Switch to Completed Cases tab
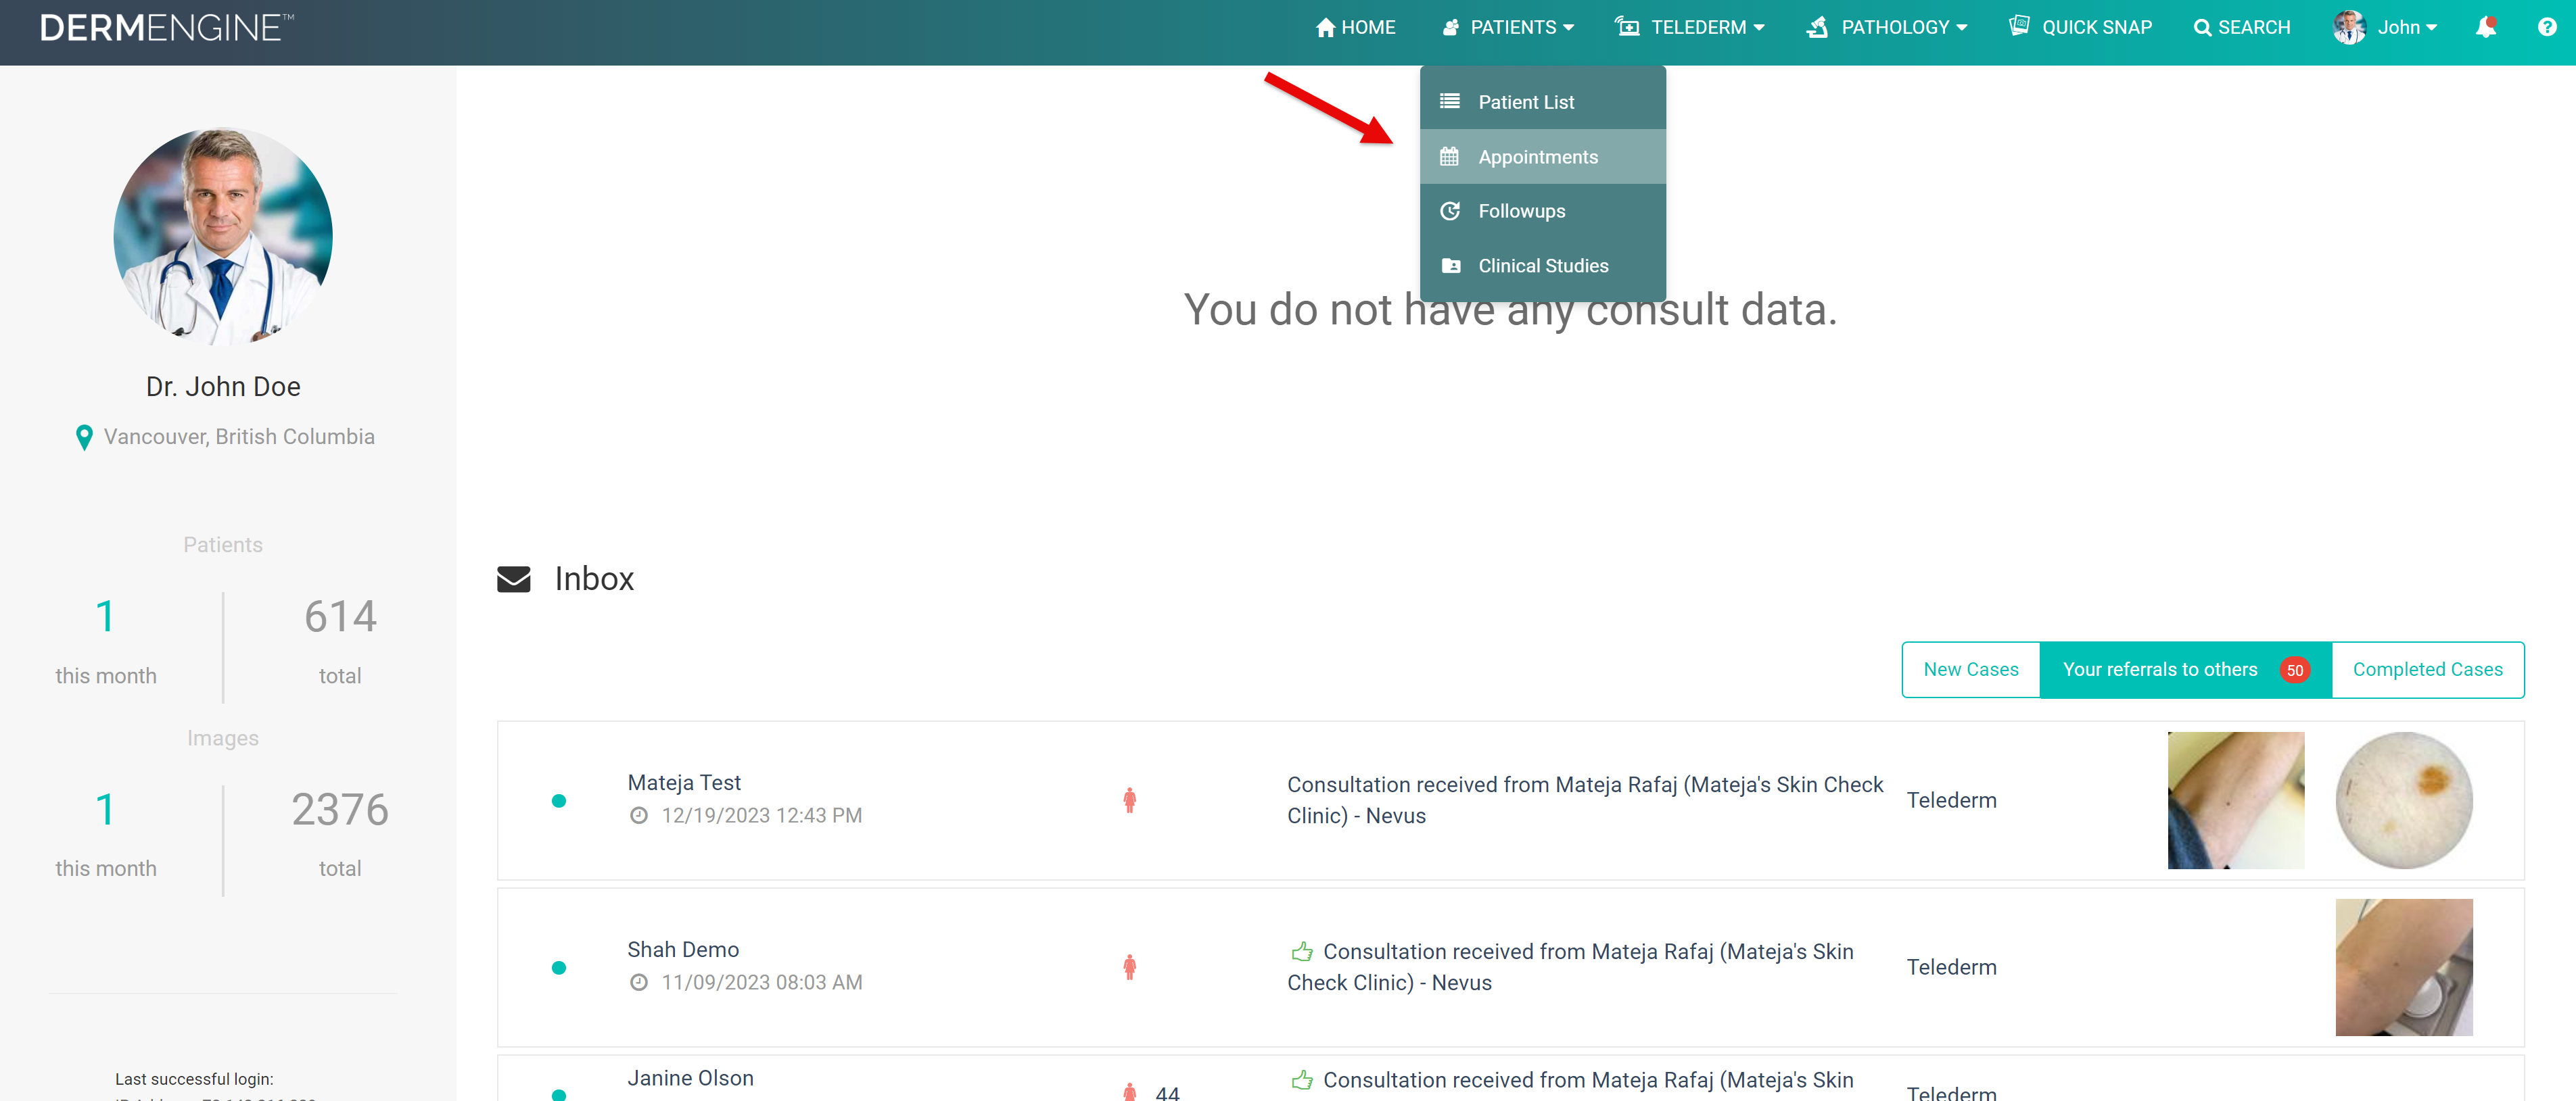The height and width of the screenshot is (1101, 2576). (2427, 669)
